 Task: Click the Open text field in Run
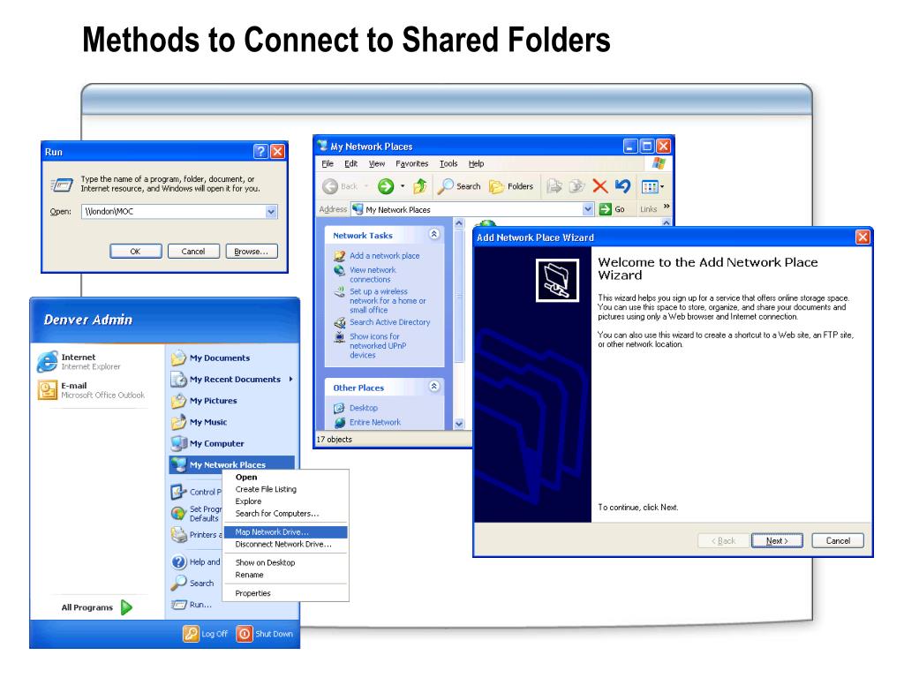[173, 212]
